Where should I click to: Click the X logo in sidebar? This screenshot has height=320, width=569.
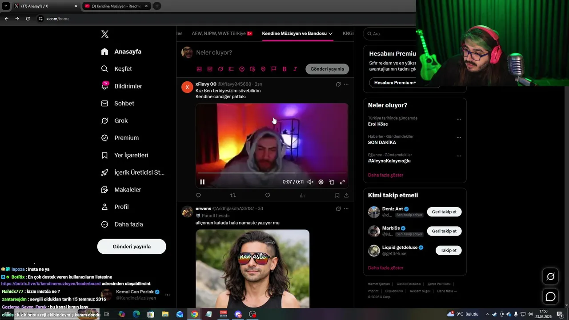[104, 34]
